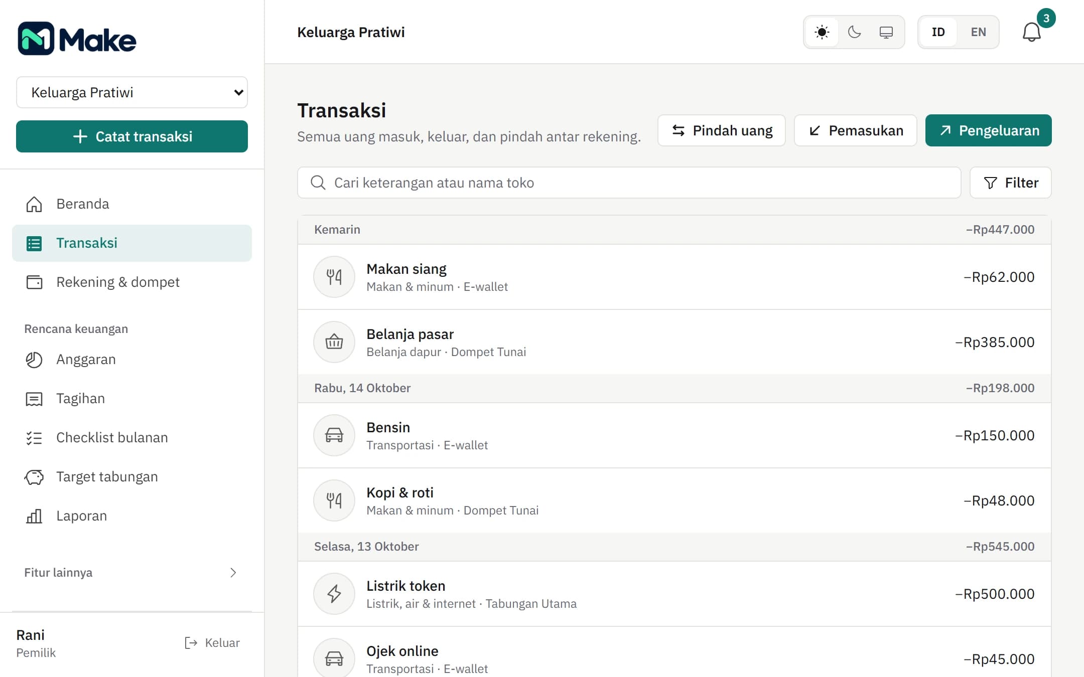Open Checklist bulanan
Screen dimensions: 1084x677
(132, 438)
